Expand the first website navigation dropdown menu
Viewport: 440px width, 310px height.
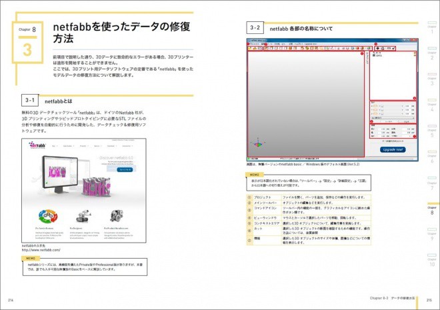[55, 146]
